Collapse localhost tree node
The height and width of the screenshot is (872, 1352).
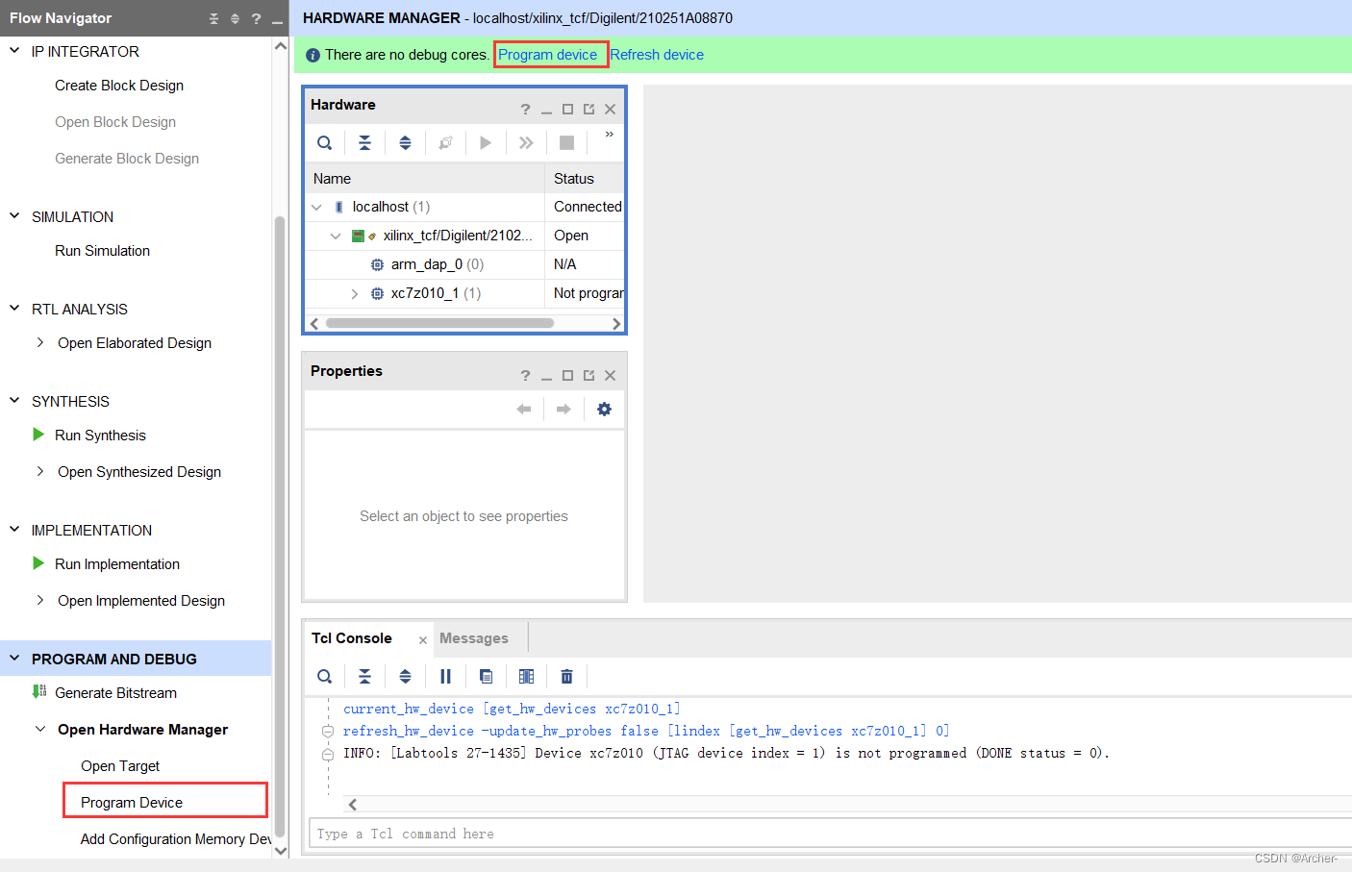pos(316,207)
